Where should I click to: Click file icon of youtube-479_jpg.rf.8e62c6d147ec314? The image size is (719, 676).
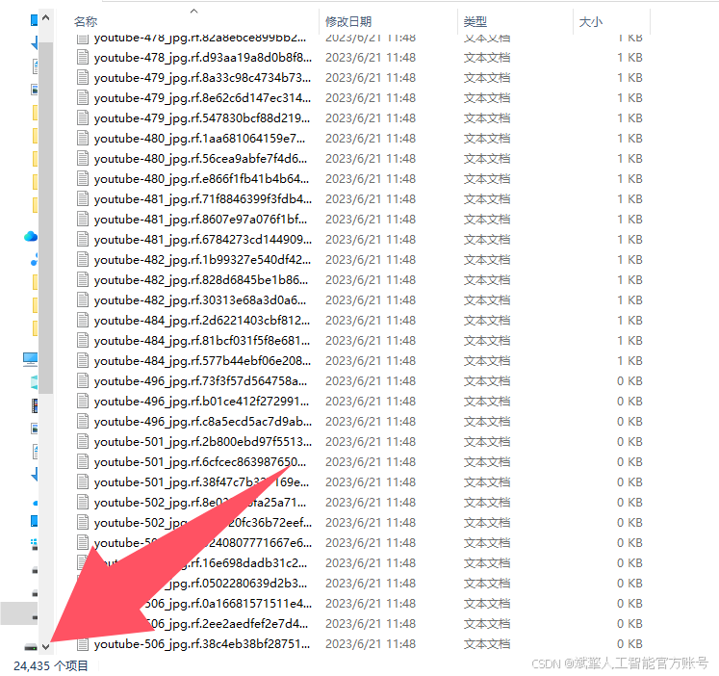click(83, 97)
